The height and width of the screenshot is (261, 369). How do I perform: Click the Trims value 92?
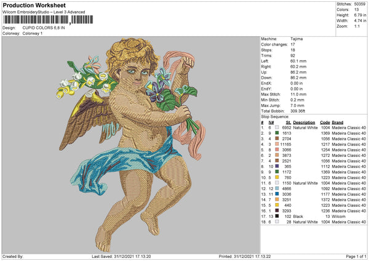coord(293,55)
